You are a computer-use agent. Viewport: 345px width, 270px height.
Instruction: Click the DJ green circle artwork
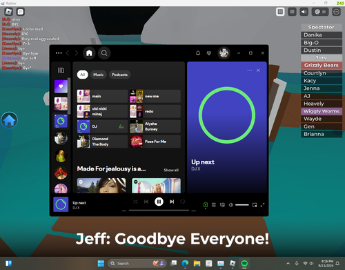227,115
